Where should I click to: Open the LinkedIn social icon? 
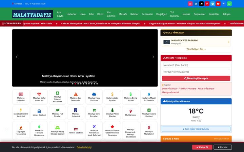(x=196, y=4)
